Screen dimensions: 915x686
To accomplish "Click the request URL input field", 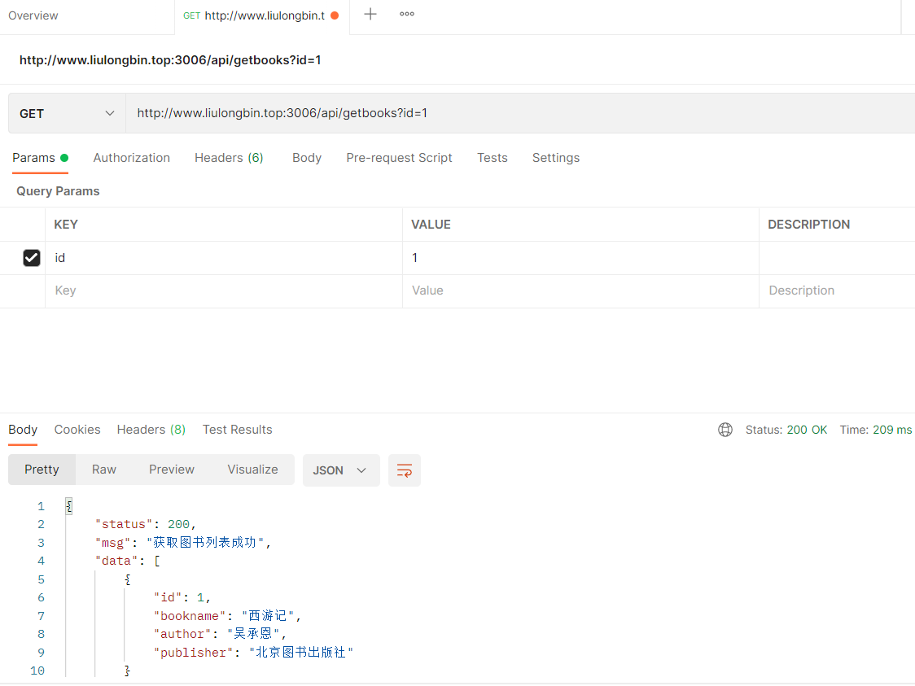I will tap(520, 113).
